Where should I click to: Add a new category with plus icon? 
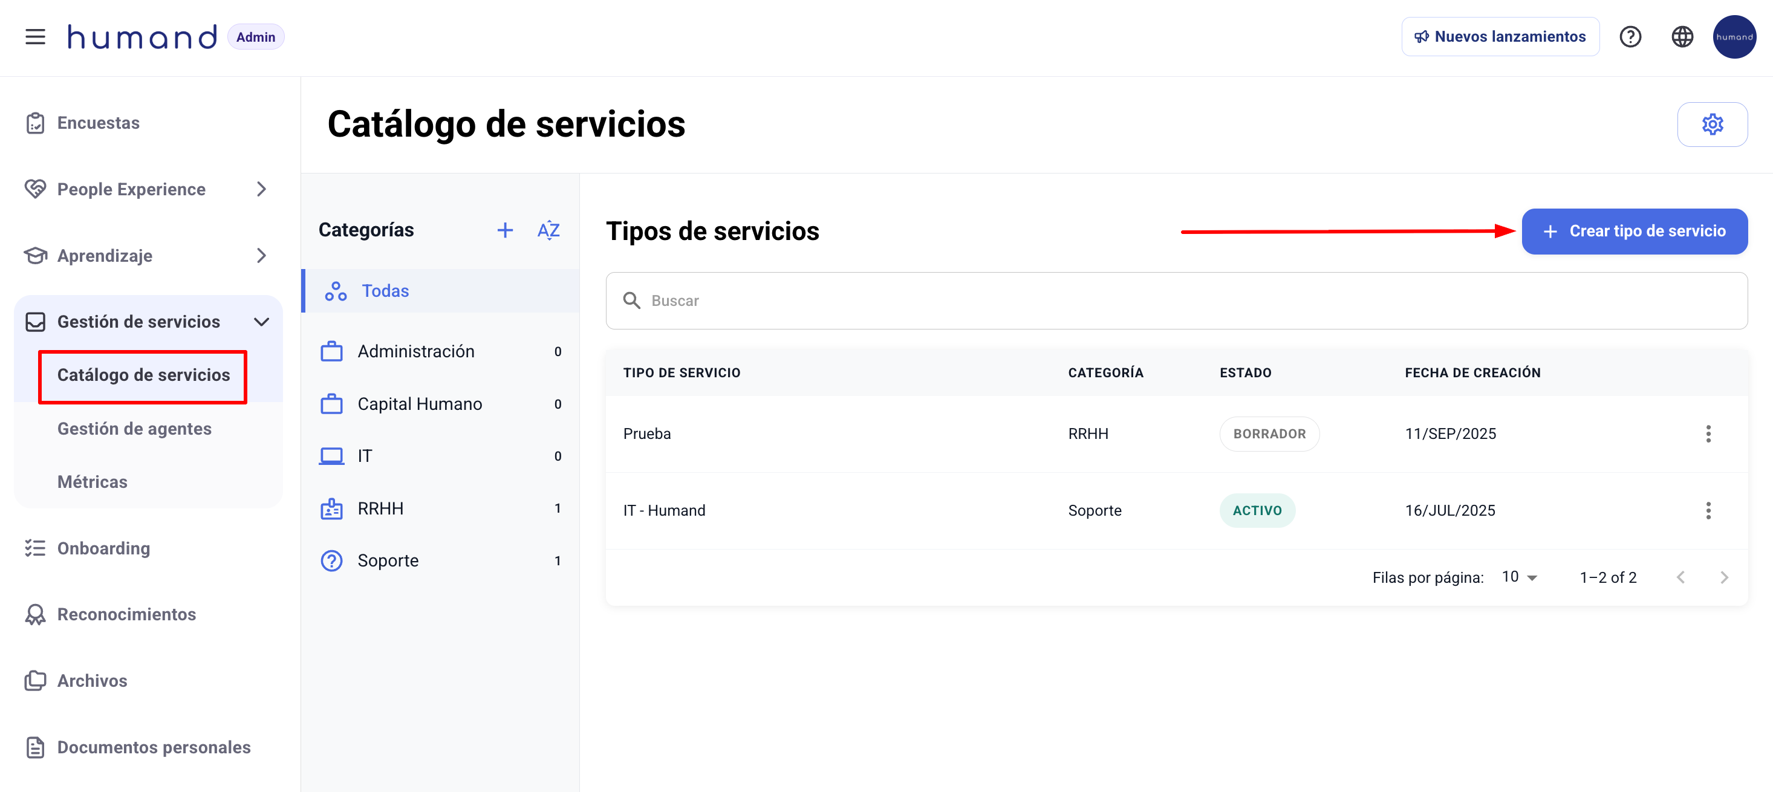[x=504, y=230]
